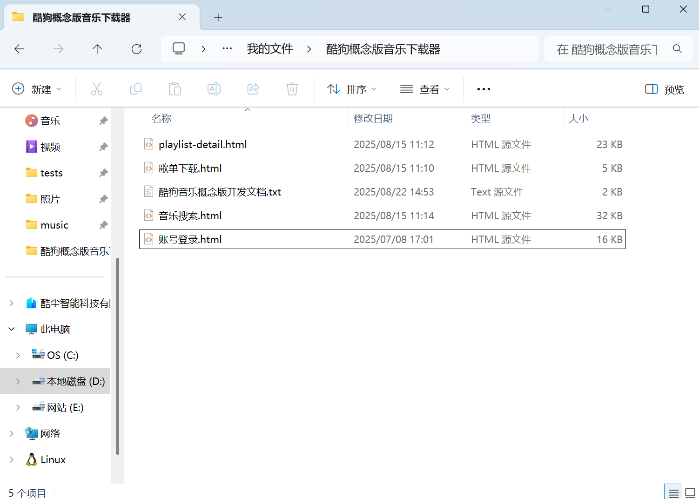Switch to details list view in status bar

coord(673,492)
